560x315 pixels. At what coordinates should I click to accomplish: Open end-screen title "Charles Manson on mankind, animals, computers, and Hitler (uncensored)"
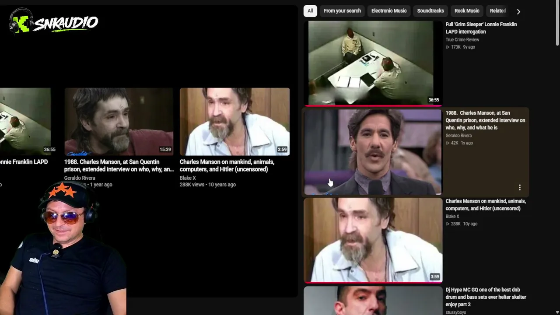(x=227, y=165)
